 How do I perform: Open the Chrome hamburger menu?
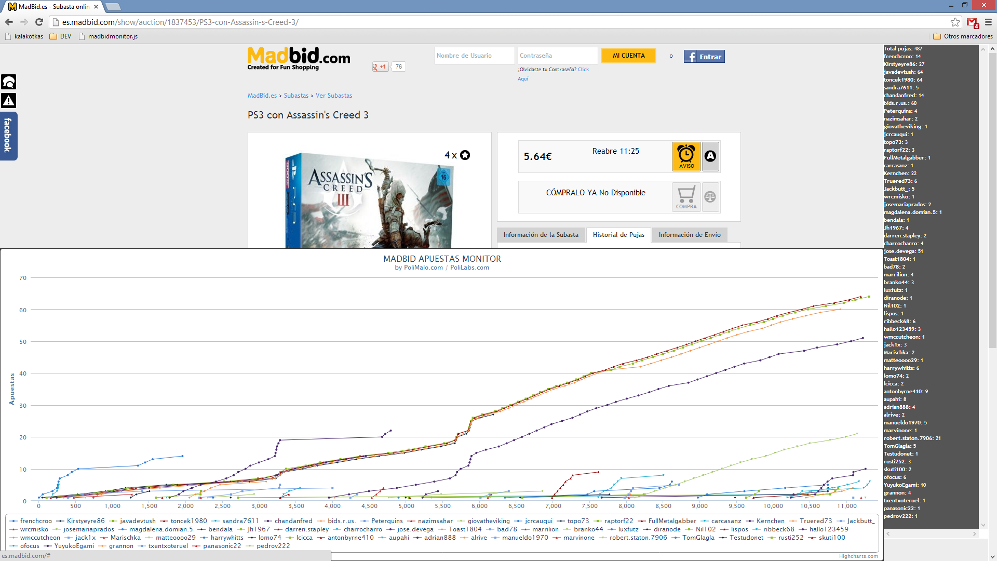click(x=988, y=22)
